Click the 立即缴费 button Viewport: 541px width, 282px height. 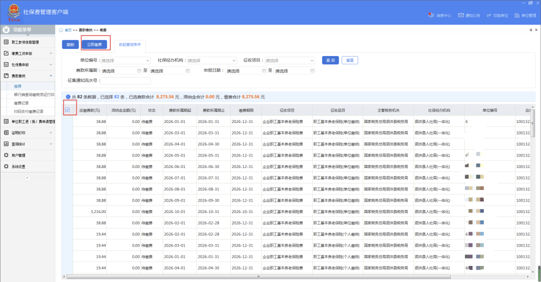[95, 44]
